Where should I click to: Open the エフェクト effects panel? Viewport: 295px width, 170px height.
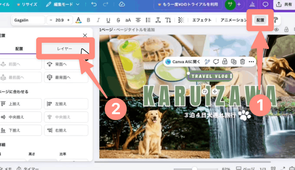click(202, 20)
